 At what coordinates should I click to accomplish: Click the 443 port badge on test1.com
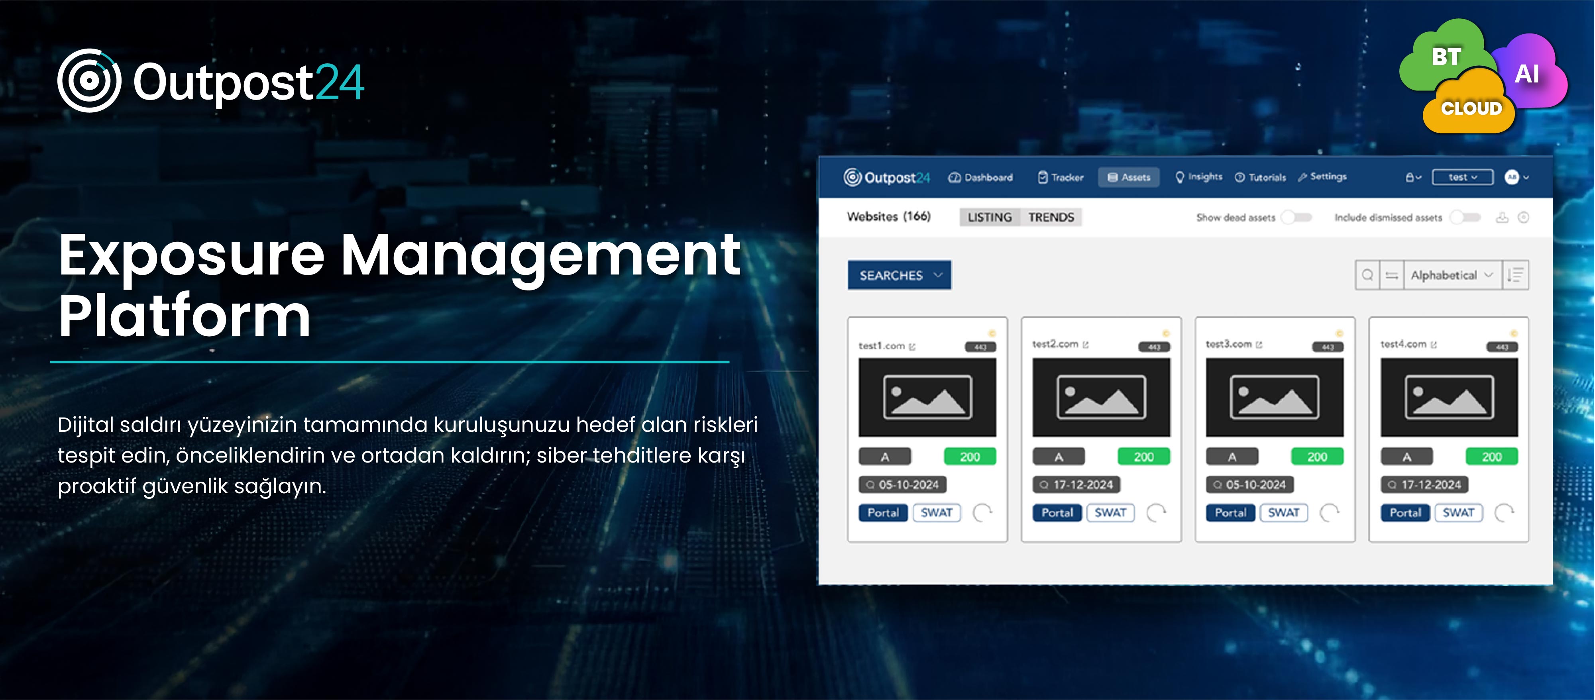tap(981, 347)
